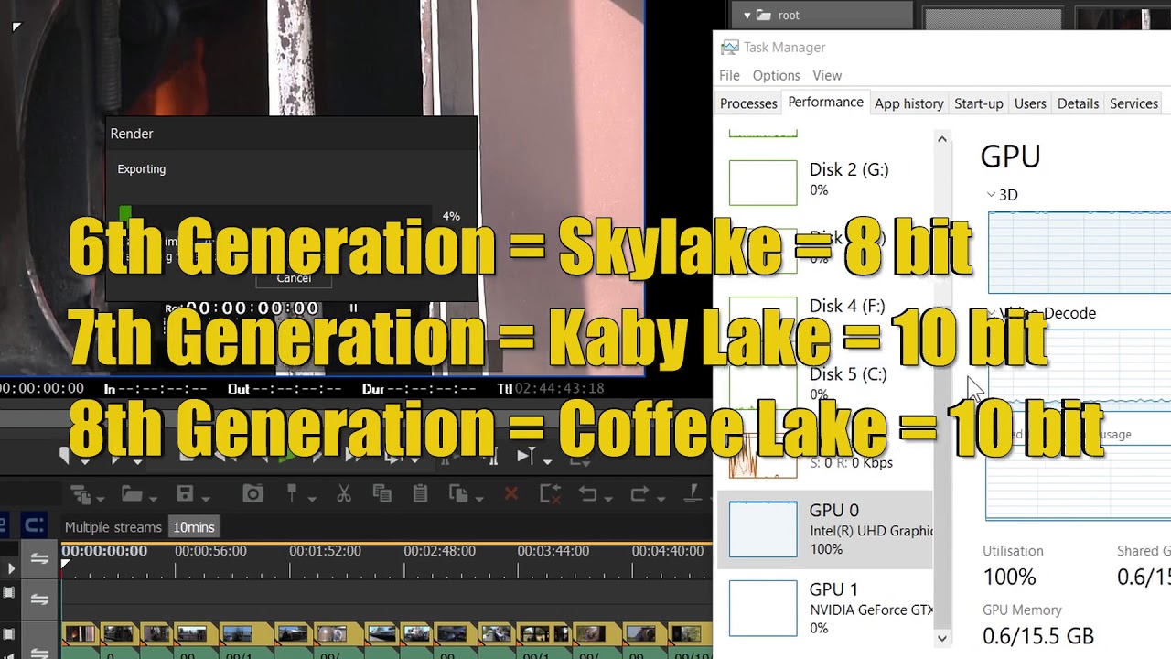Image resolution: width=1171 pixels, height=659 pixels.
Task: Click the paste clipboard icon
Action: [x=420, y=494]
